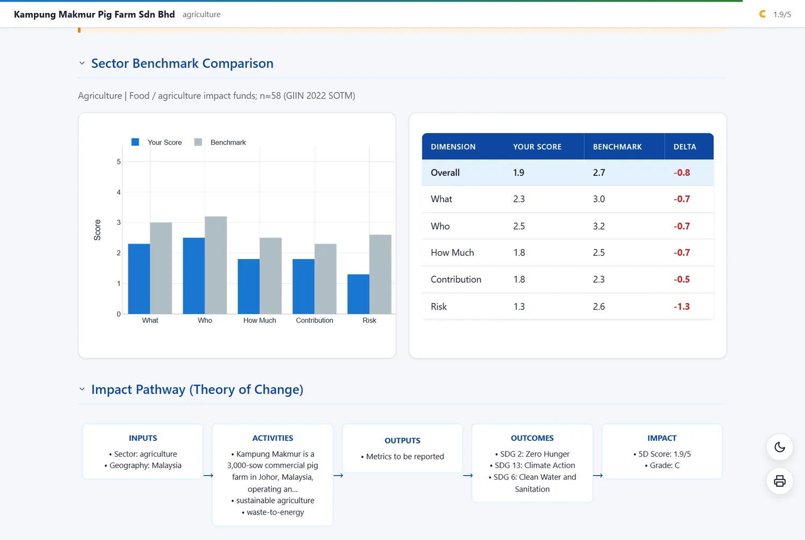The width and height of the screenshot is (805, 540).
Task: Click the BENCHMARK column header
Action: click(617, 146)
